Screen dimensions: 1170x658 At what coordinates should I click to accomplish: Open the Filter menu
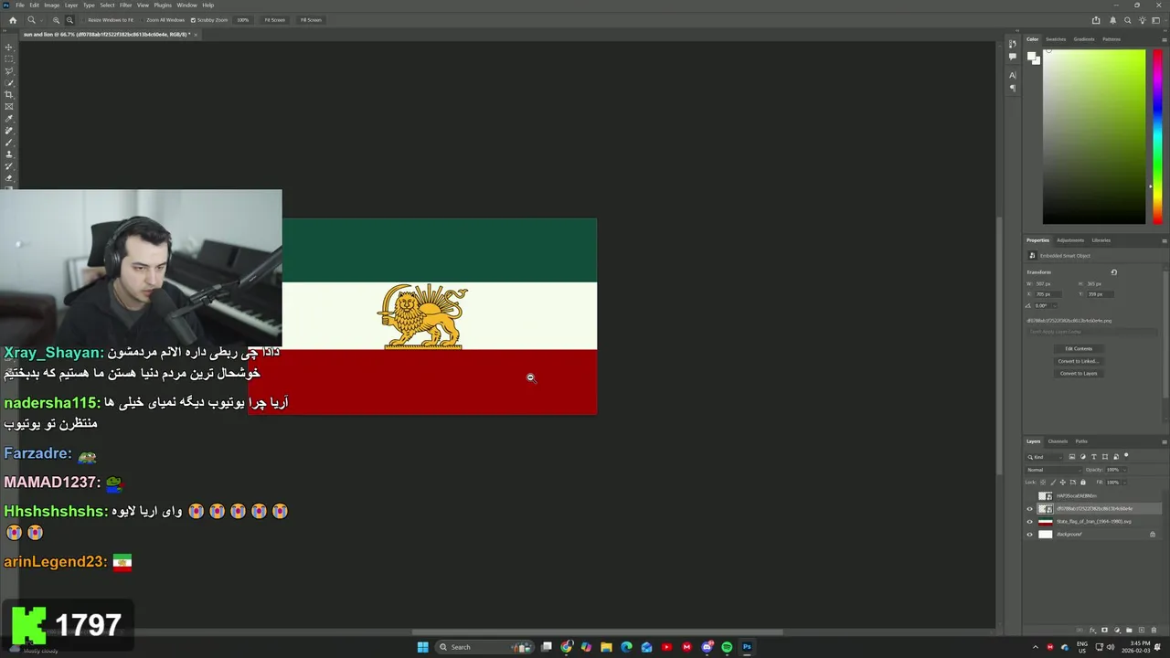(x=125, y=5)
